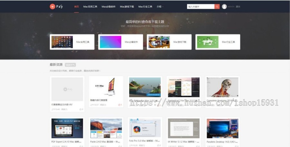Open the iA Writer thumbnail
This screenshot has height=147, width=290.
pyautogui.click(x=184, y=128)
